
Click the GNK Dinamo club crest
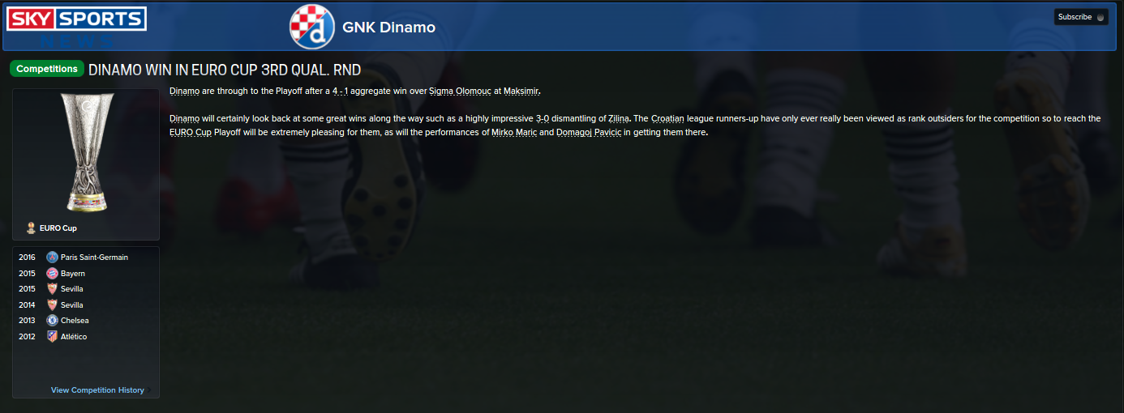pos(312,27)
